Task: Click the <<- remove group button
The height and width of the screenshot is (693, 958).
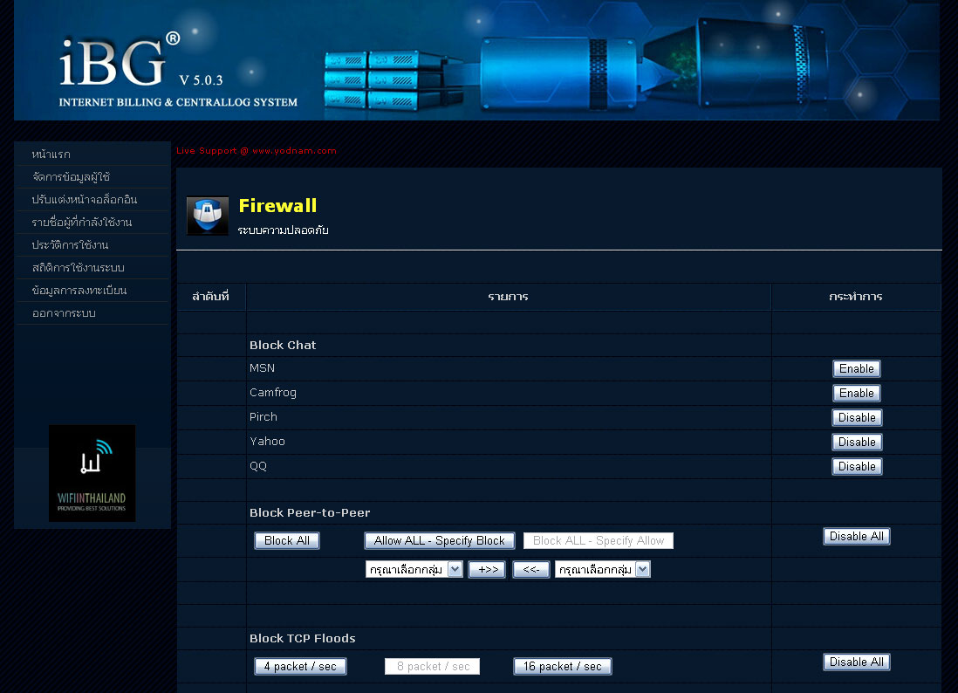Action: [531, 570]
